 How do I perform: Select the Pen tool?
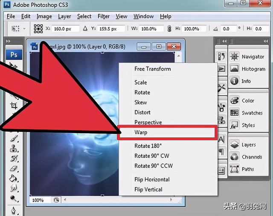coord(14,211)
